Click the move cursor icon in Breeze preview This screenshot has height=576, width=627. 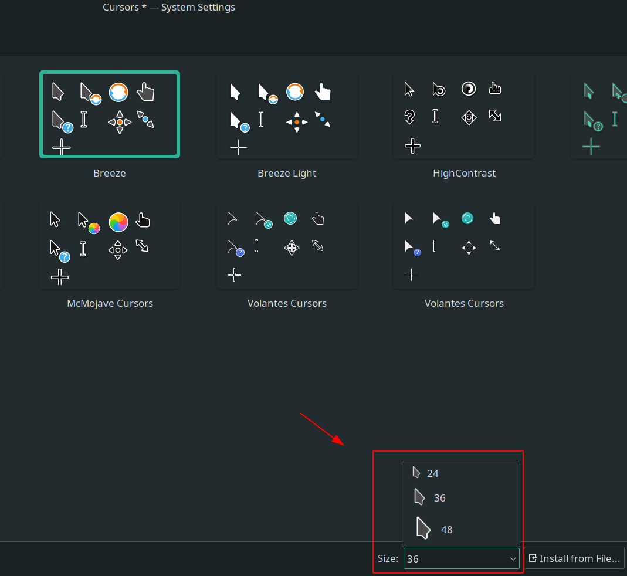(120, 121)
